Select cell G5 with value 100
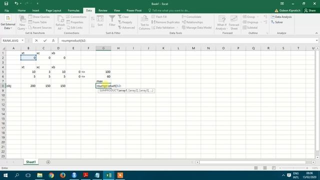The height and width of the screenshot is (180, 320). pos(103,72)
